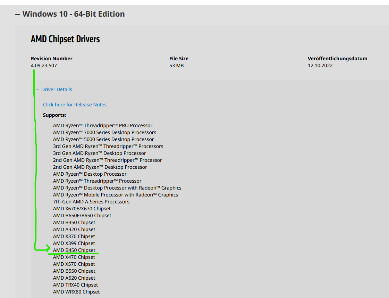
Task: Click the Veröffentlichungsdatum label
Action: (x=337, y=59)
